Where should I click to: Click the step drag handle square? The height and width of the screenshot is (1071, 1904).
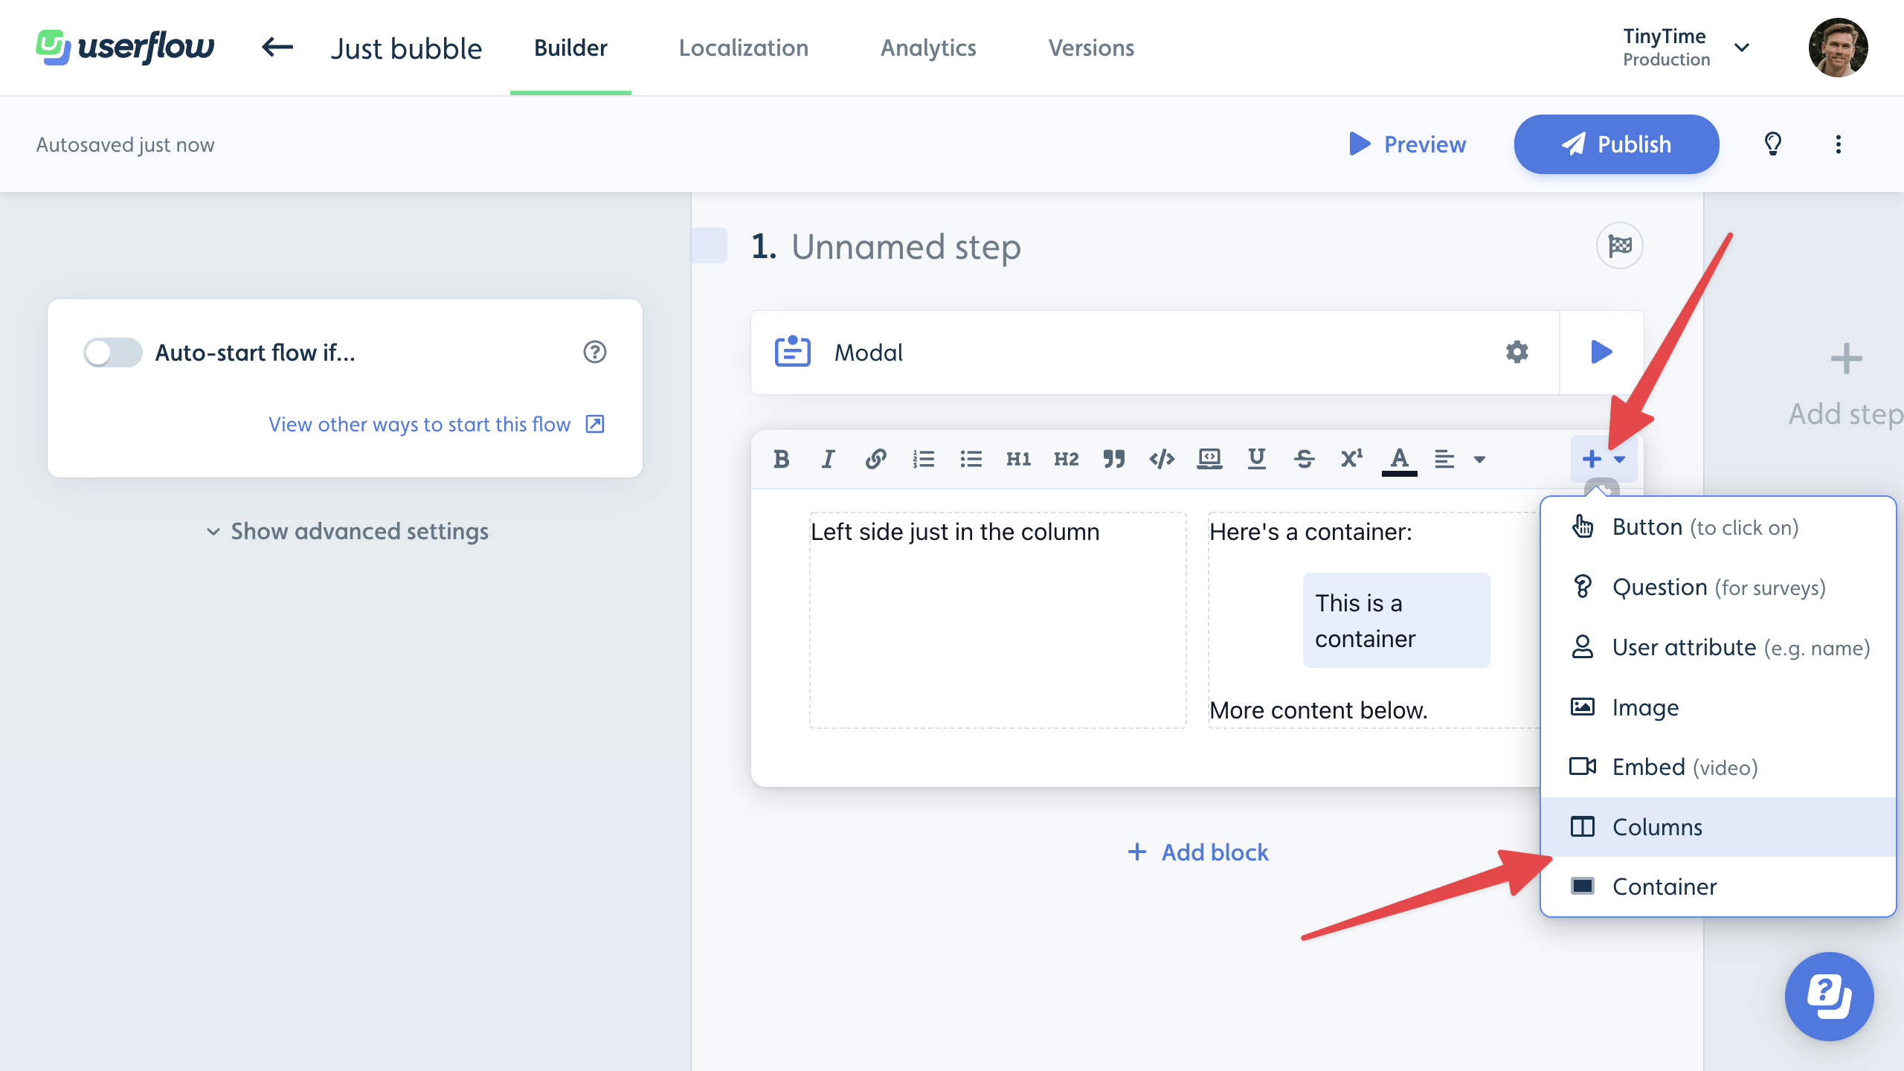[x=709, y=245]
